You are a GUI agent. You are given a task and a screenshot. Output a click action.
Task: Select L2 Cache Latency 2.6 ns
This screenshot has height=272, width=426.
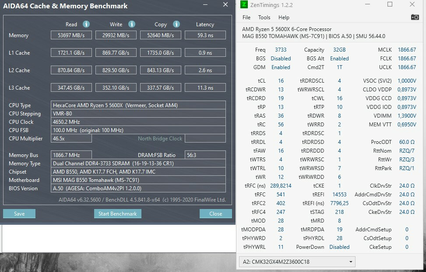(205, 70)
